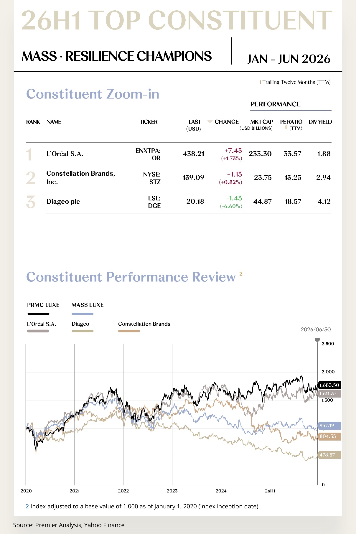The height and width of the screenshot is (534, 356).
Task: Click footnote 2 marker by Performance Review
Action: [x=241, y=274]
